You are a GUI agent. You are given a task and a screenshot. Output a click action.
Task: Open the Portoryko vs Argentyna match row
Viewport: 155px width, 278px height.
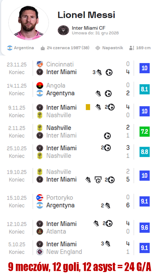tap(77, 202)
